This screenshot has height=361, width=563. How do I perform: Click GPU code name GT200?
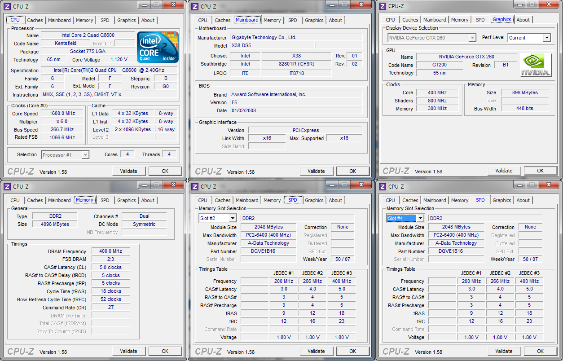(439, 65)
